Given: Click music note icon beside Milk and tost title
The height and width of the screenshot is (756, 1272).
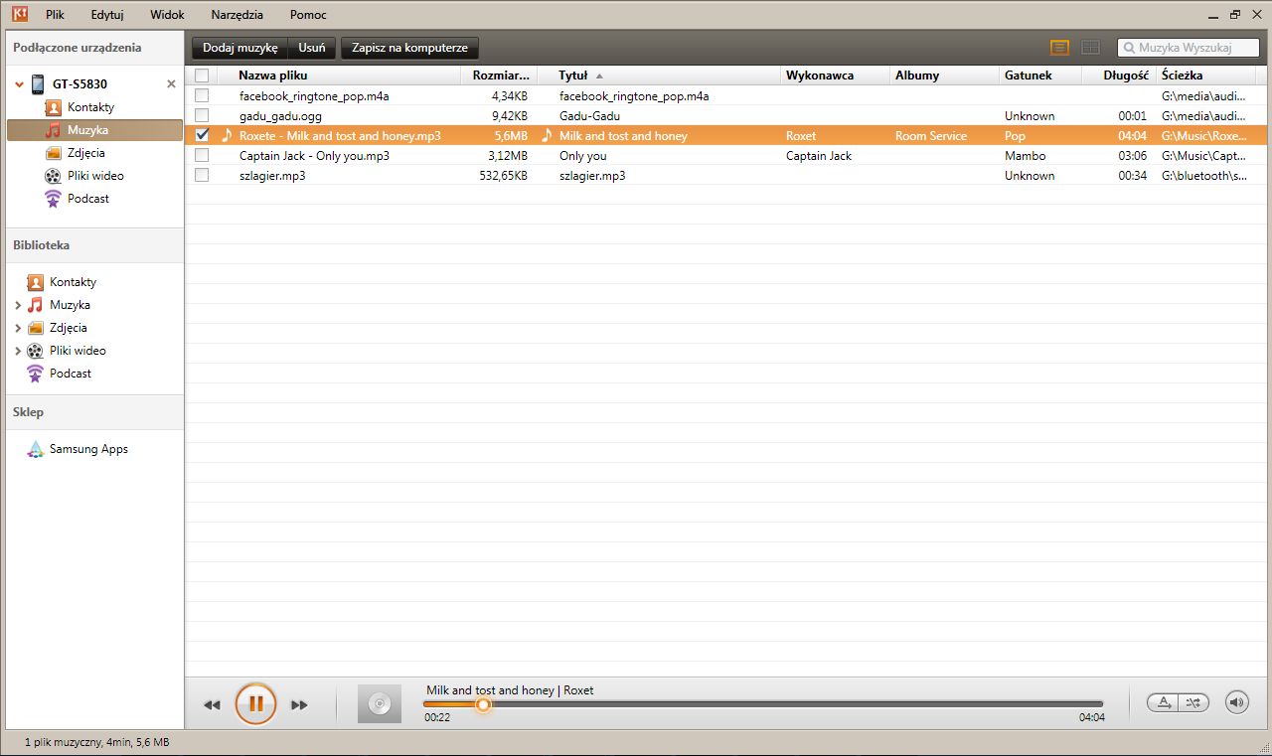Looking at the screenshot, I should pyautogui.click(x=546, y=135).
